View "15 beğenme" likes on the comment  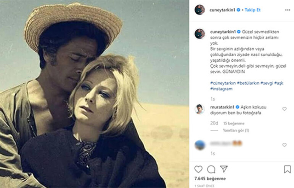[234, 123]
